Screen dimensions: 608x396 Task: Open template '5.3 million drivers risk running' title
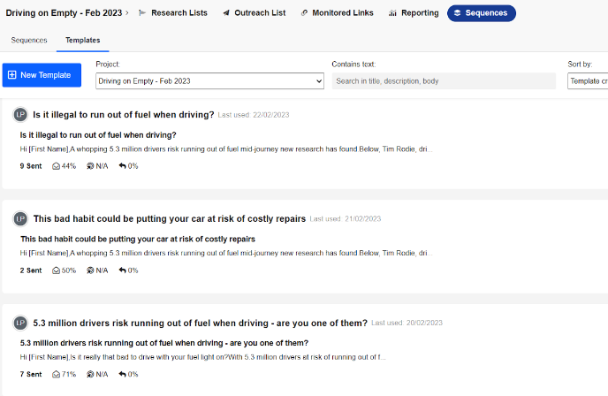[200, 323]
